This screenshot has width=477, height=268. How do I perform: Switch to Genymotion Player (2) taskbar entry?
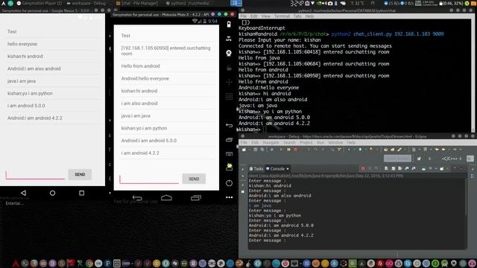[40, 3]
